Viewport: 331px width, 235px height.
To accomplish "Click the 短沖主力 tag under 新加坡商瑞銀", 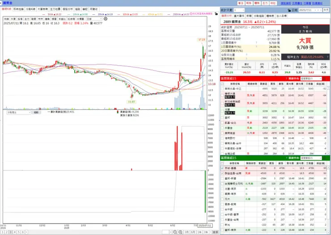I will coord(229,105).
